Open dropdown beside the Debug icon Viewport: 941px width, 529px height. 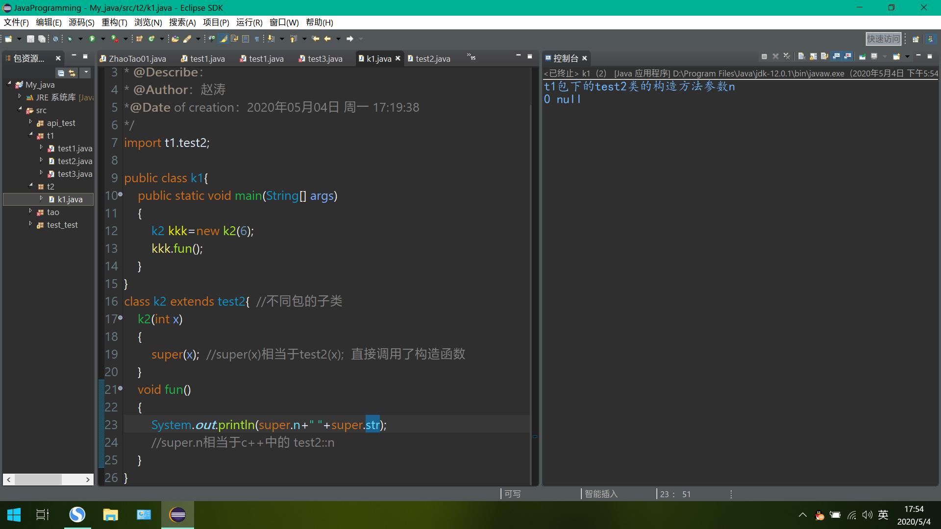[x=80, y=39]
